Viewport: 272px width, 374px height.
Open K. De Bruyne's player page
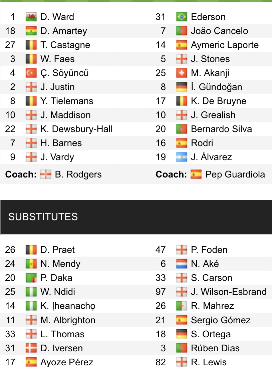pyautogui.click(x=218, y=101)
